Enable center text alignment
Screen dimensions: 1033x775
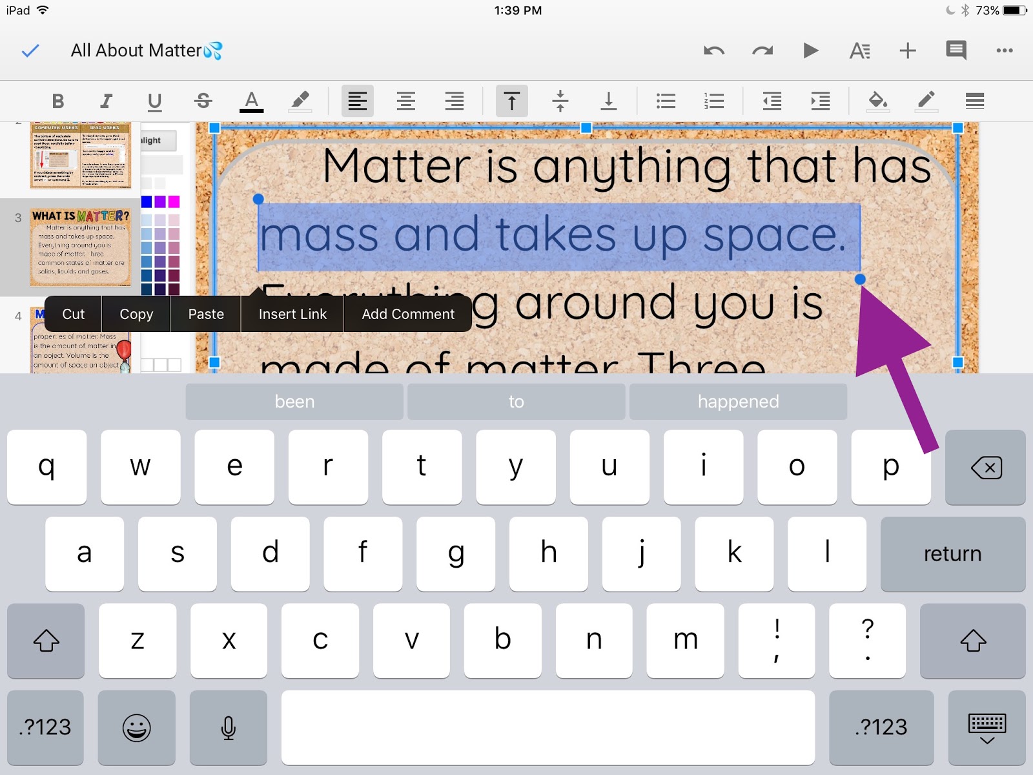point(406,101)
